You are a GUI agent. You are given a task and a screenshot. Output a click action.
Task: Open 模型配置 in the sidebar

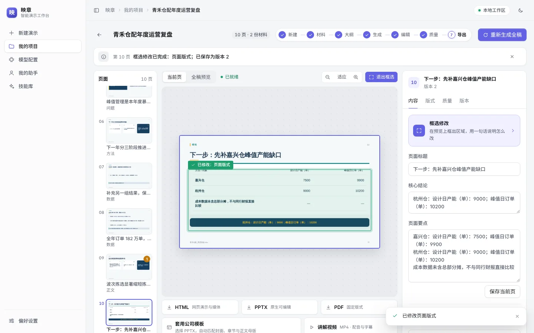43,60
